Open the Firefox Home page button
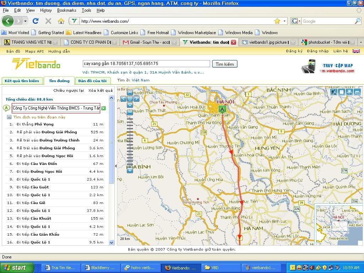Screen dimensions: 364x273 61,21
